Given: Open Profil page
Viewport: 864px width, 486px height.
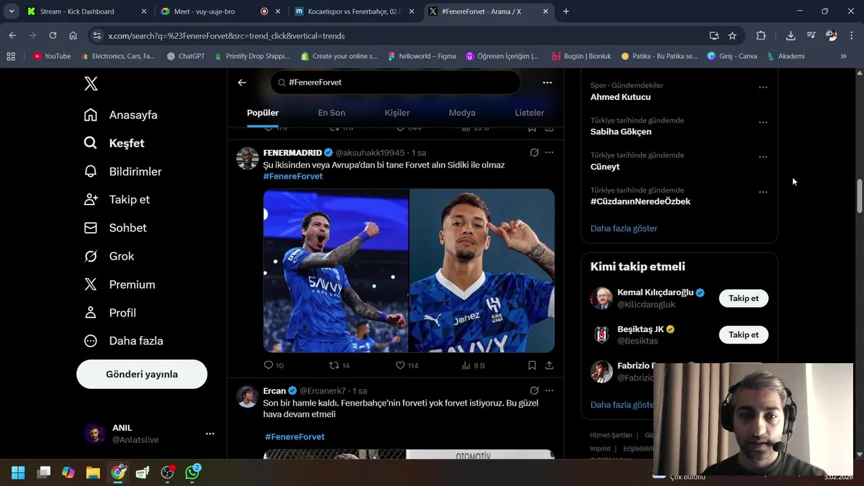Looking at the screenshot, I should click(x=110, y=313).
